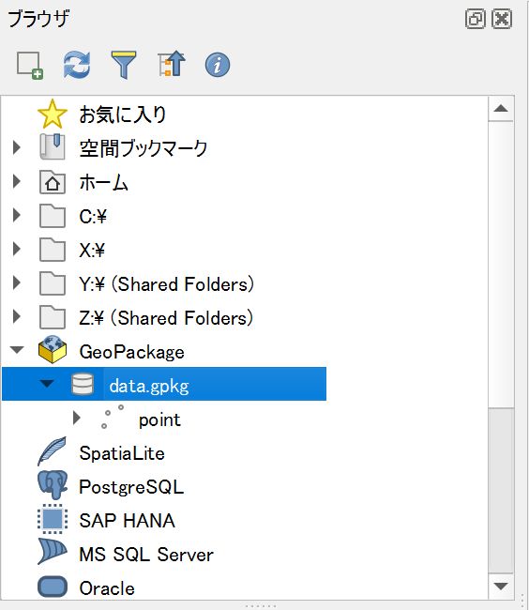Collapse all tree items via the up-arrow icon
This screenshot has height=610, width=529.
172,64
